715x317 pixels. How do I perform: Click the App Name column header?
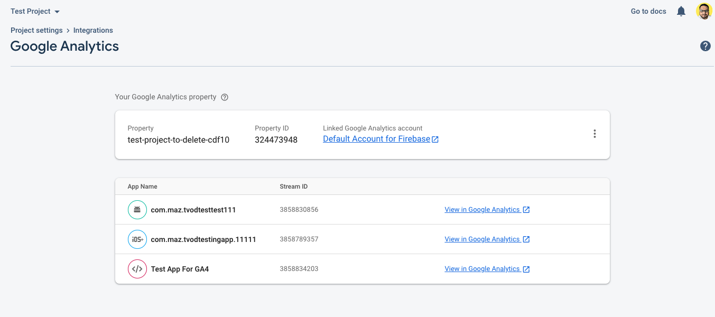click(x=143, y=187)
